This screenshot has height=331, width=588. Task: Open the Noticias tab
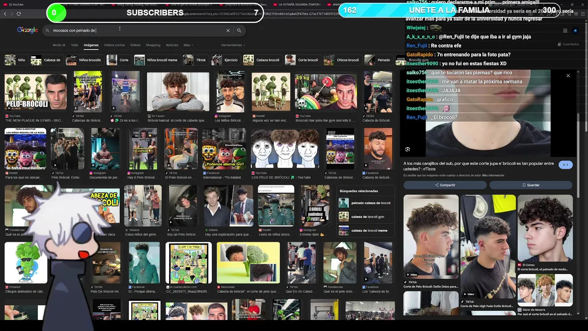[172, 45]
